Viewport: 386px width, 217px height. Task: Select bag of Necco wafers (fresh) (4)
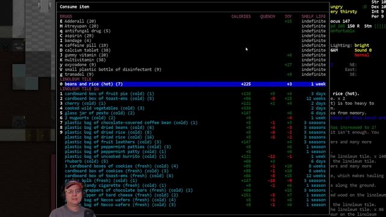coord(130,200)
